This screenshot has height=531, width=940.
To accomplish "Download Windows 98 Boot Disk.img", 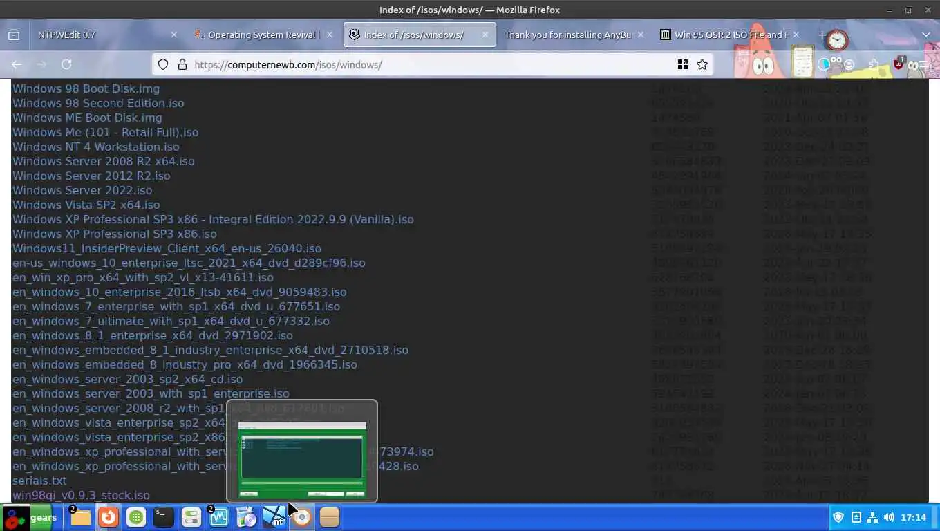I will tap(86, 88).
